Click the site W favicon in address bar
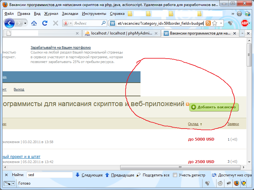Viewport: 254px width, 190px height. (113, 23)
